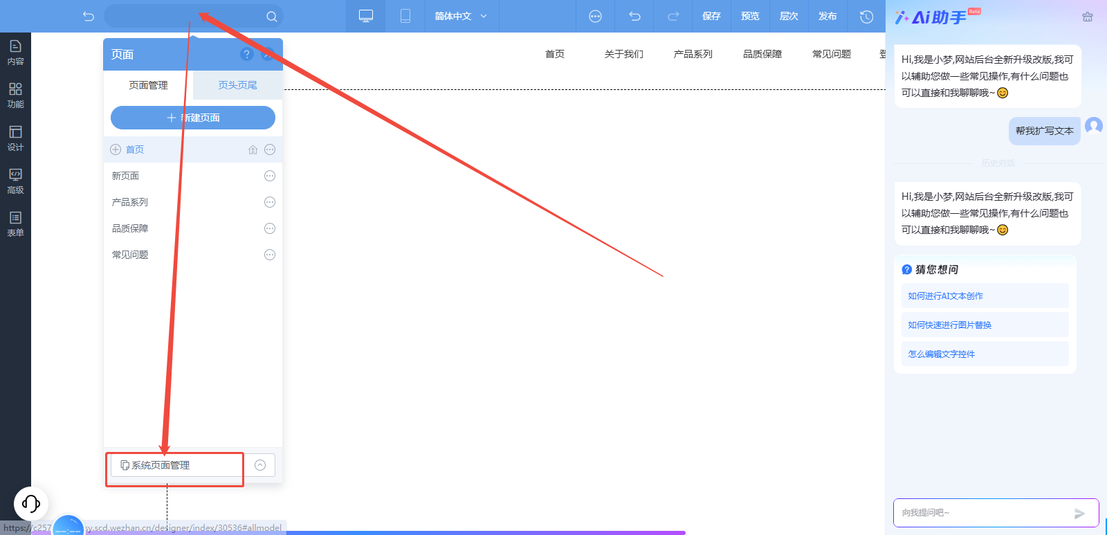Open more options for 新页面
The width and height of the screenshot is (1107, 535).
coord(270,176)
